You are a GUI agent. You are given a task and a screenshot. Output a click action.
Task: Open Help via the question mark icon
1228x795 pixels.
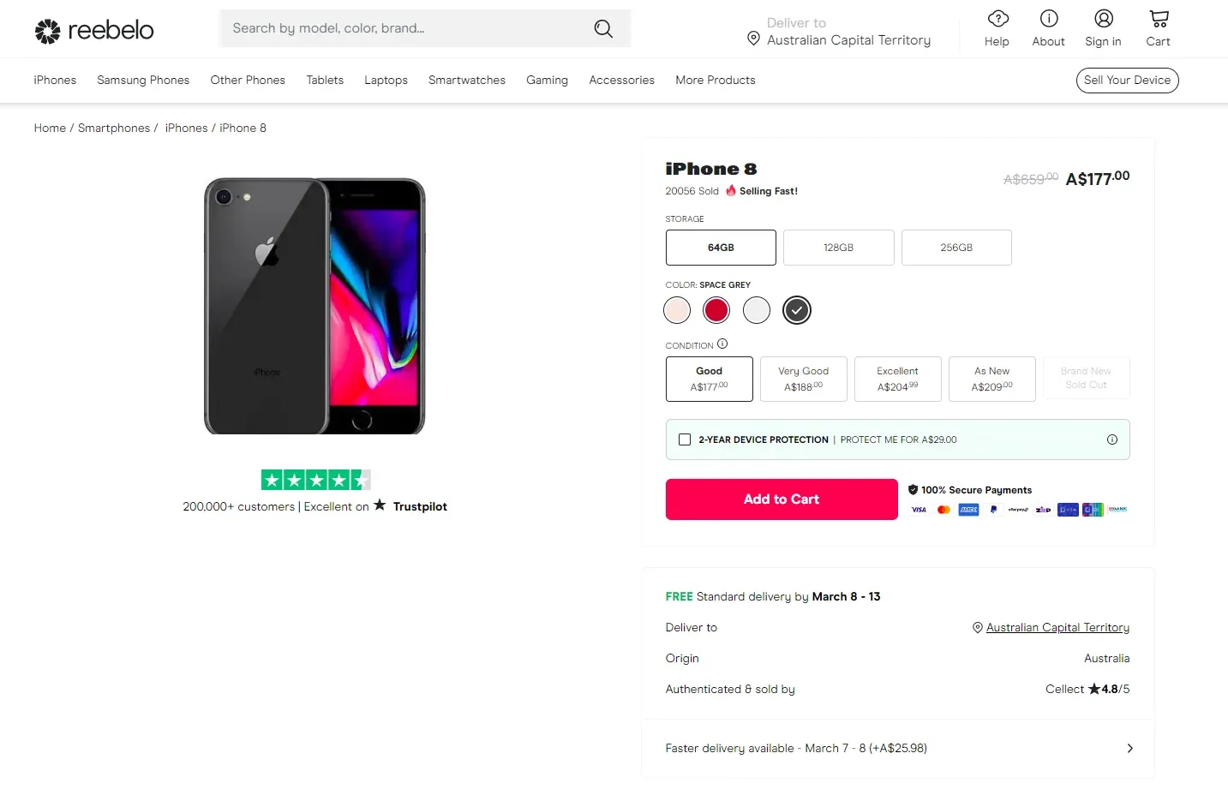tap(997, 18)
